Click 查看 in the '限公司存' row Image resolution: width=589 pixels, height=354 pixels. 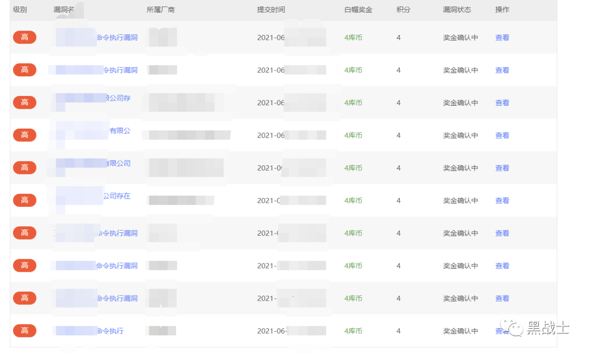tap(502, 103)
